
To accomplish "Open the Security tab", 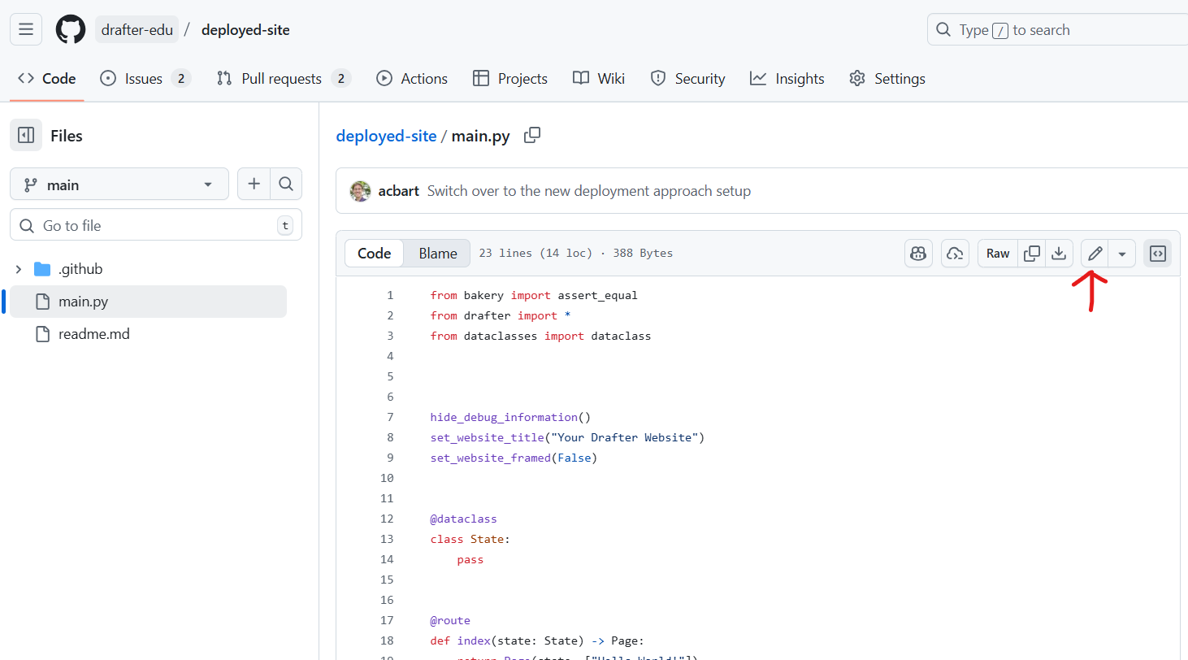I will point(687,79).
